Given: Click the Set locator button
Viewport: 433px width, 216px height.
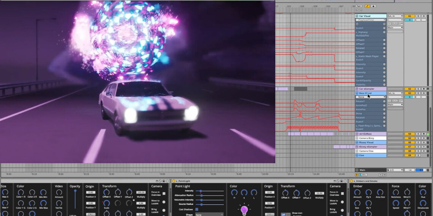Looking at the screenshot, I should coord(359,6).
